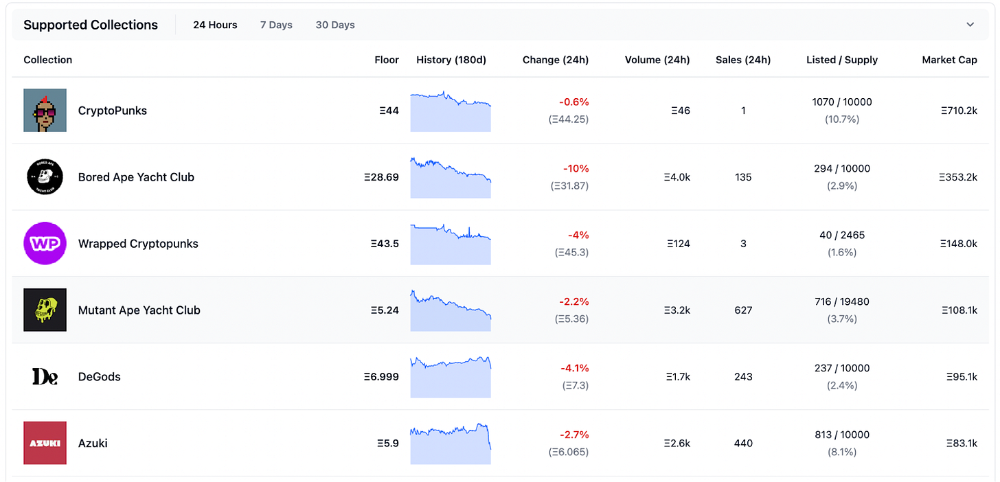This screenshot has height=482, width=1000.
Task: Select the 24 Hours tab
Action: pos(215,25)
